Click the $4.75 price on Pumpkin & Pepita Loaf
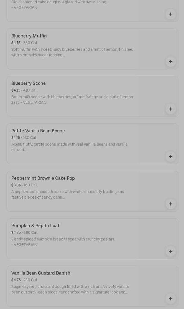 (x=16, y=233)
